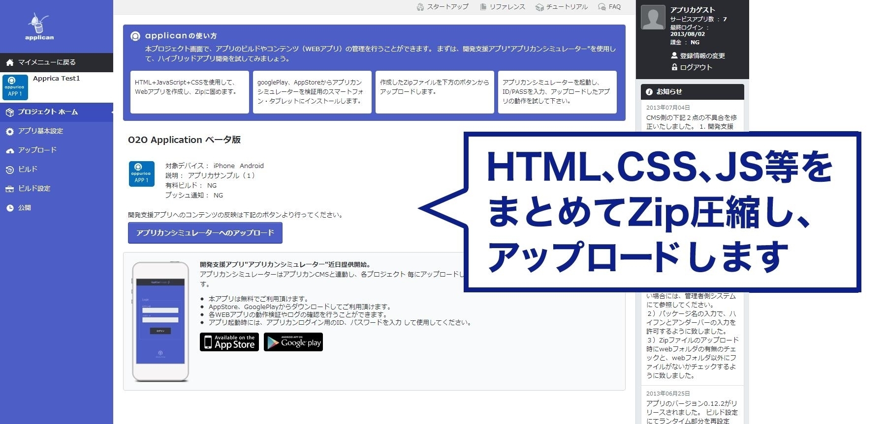Click the アプリ基本設定 gear icon
This screenshot has width=886, height=424.
click(10, 131)
